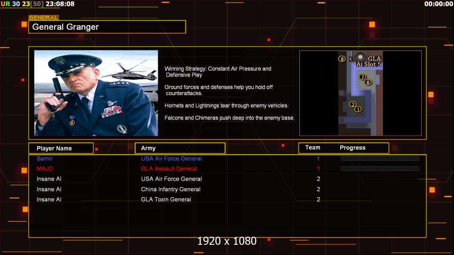
Task: Click the GLA Ai Slot 5 label on minimap
Action: coord(368,61)
